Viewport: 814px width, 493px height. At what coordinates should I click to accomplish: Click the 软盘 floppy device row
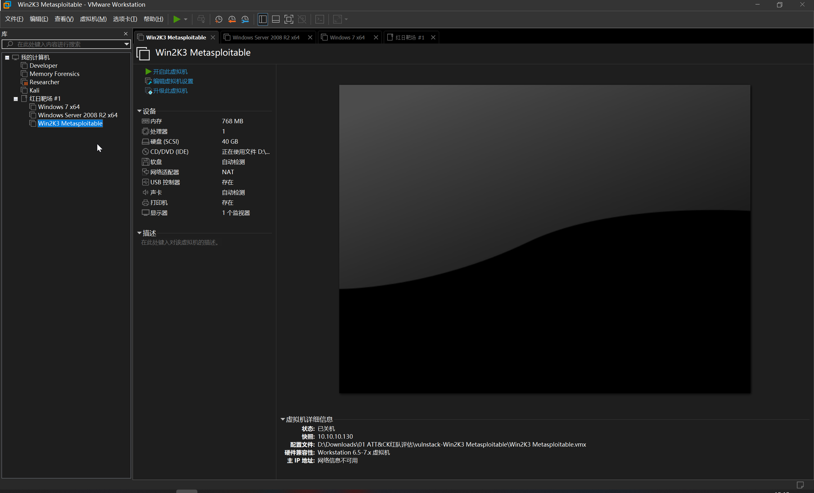pos(205,162)
